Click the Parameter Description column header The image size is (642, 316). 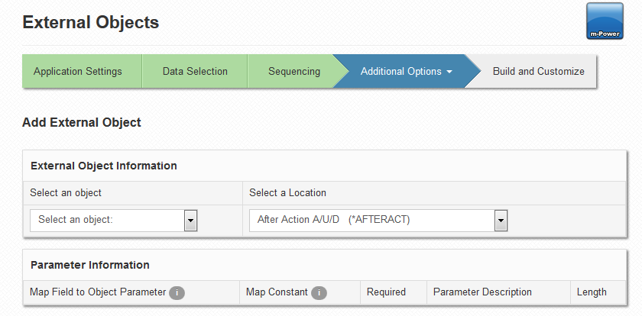482,292
